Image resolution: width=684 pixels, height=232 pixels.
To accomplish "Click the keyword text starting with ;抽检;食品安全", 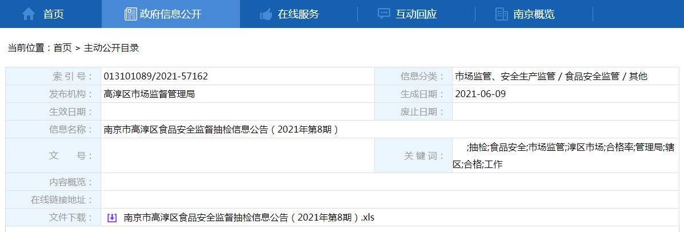I will [x=563, y=155].
